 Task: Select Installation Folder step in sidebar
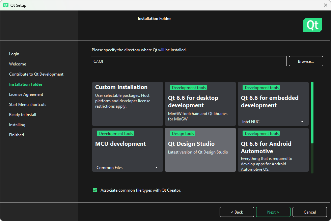click(26, 84)
